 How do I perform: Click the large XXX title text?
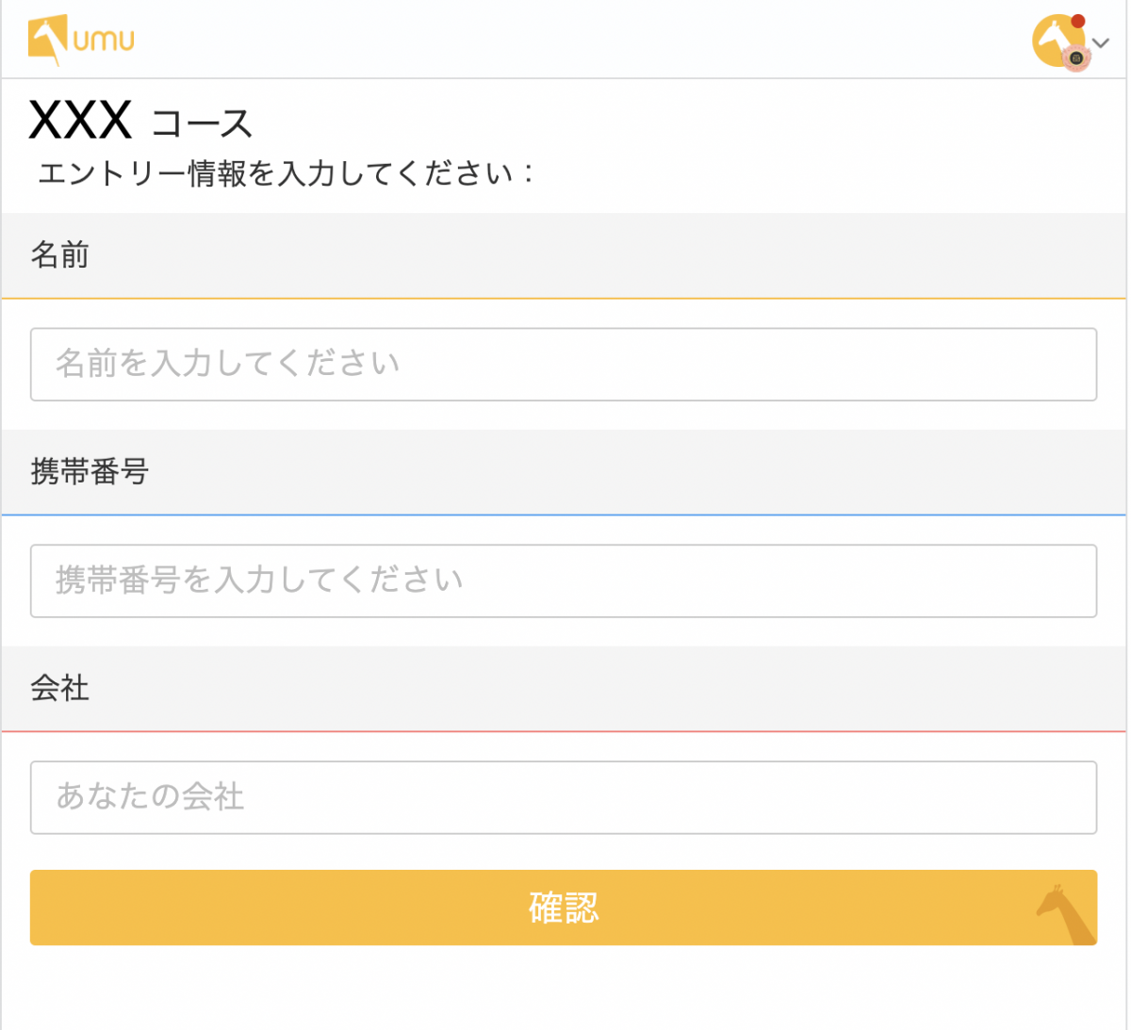click(81, 121)
